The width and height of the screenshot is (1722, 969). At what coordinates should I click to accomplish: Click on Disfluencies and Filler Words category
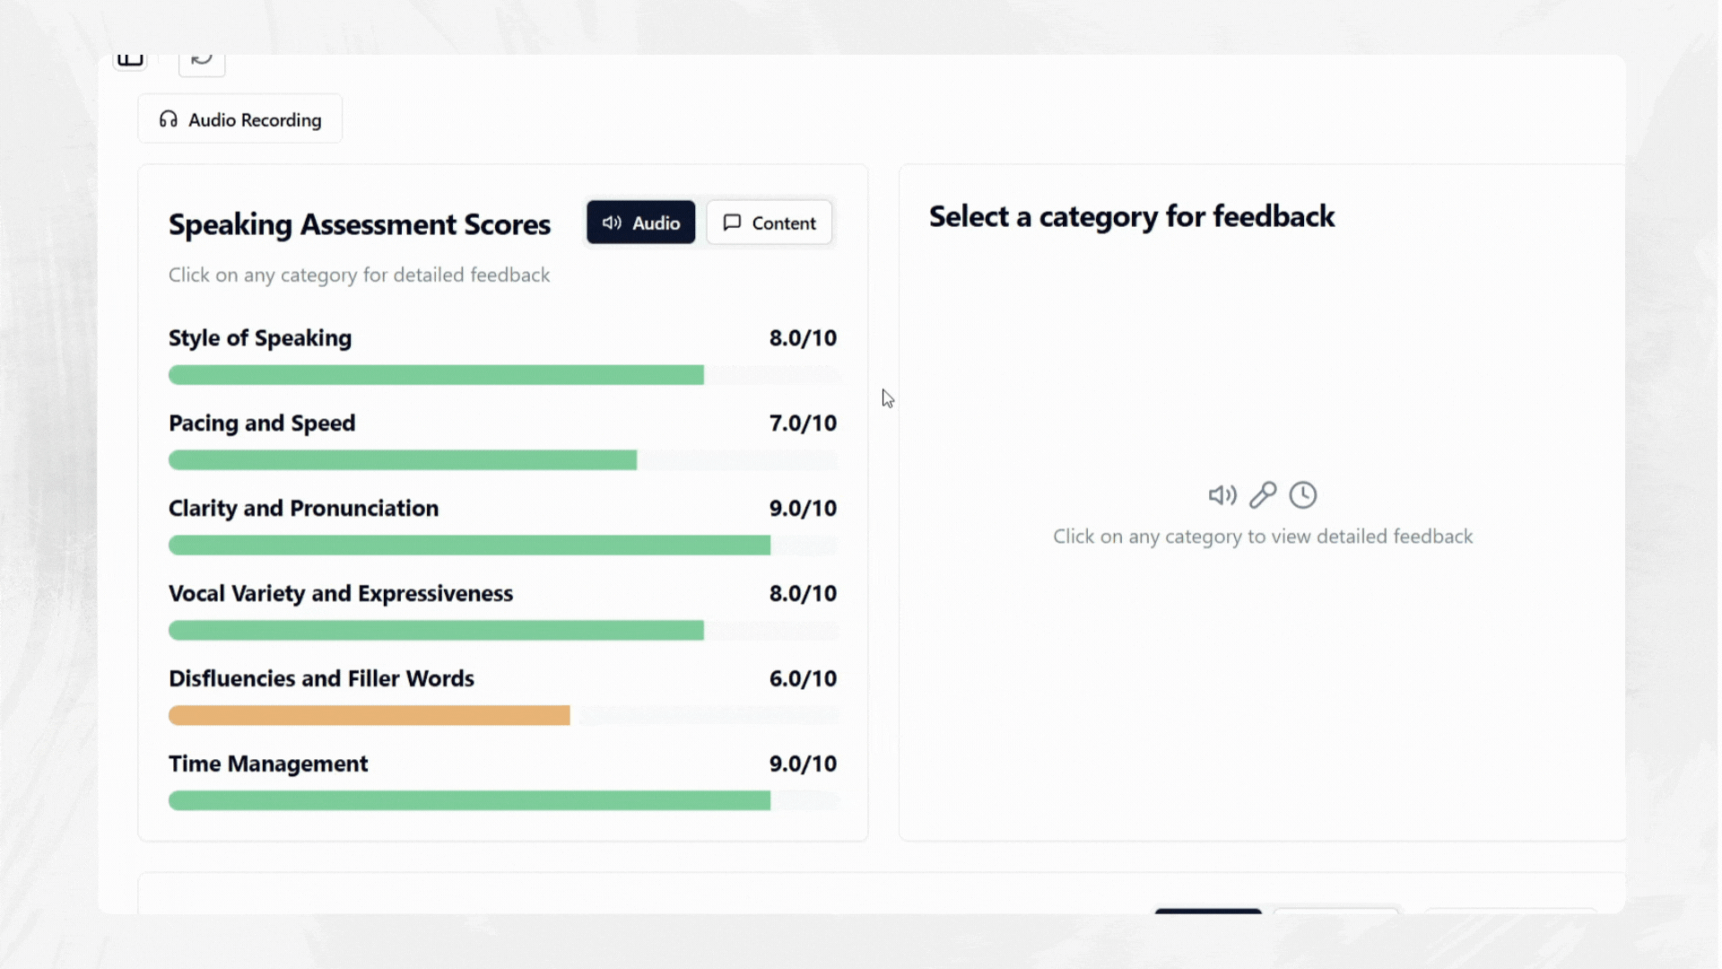coord(322,678)
